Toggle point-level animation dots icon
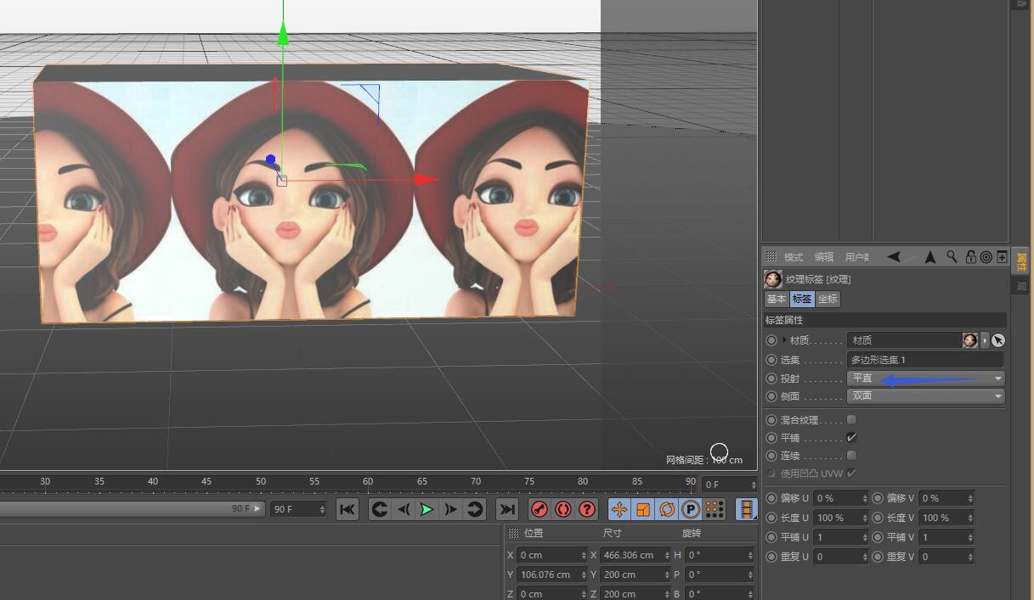This screenshot has height=600, width=1034. [715, 509]
